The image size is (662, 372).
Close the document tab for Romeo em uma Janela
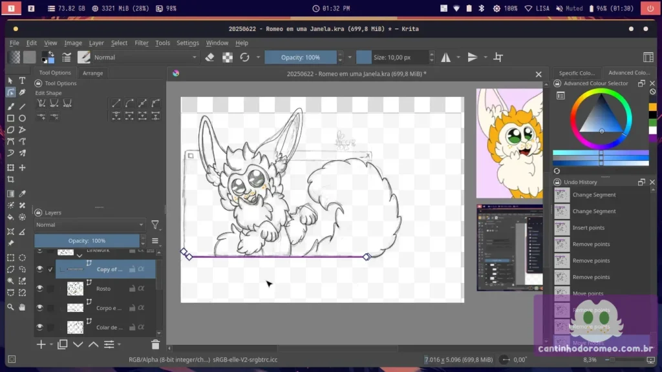[539, 74]
